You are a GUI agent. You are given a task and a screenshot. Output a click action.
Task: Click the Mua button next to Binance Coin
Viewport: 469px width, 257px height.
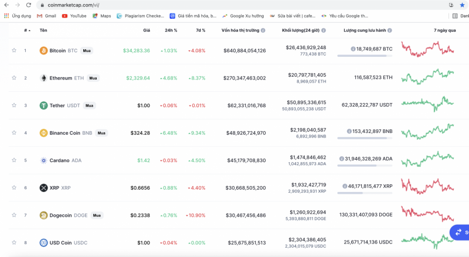tap(101, 133)
